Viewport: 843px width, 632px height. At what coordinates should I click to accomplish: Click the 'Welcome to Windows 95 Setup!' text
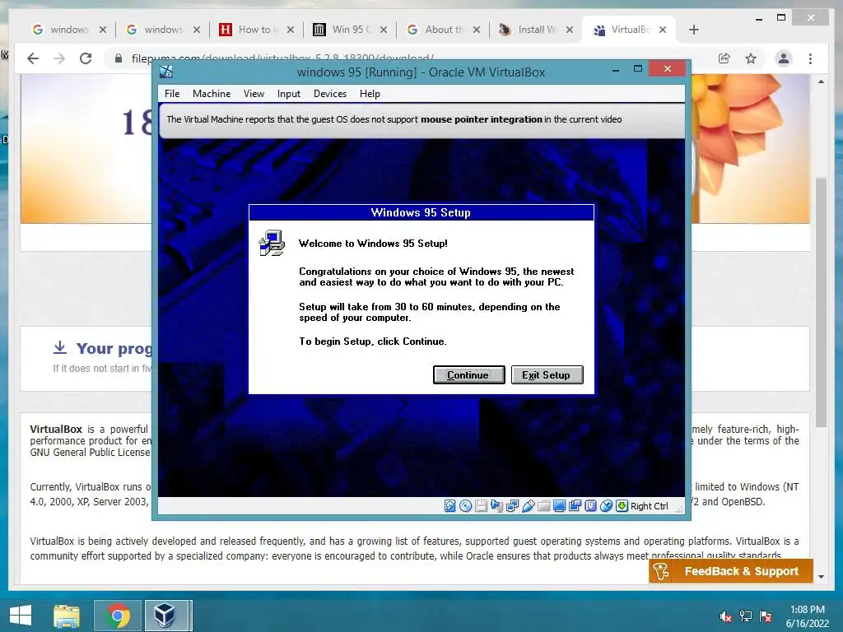coord(373,244)
